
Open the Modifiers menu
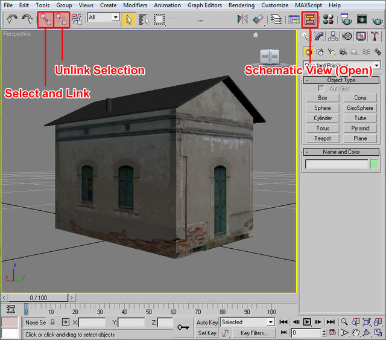click(134, 5)
